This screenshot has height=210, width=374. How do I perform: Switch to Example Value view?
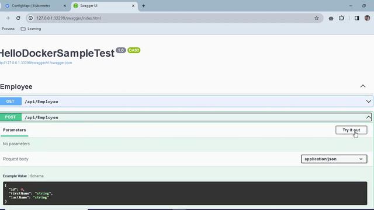click(x=15, y=176)
